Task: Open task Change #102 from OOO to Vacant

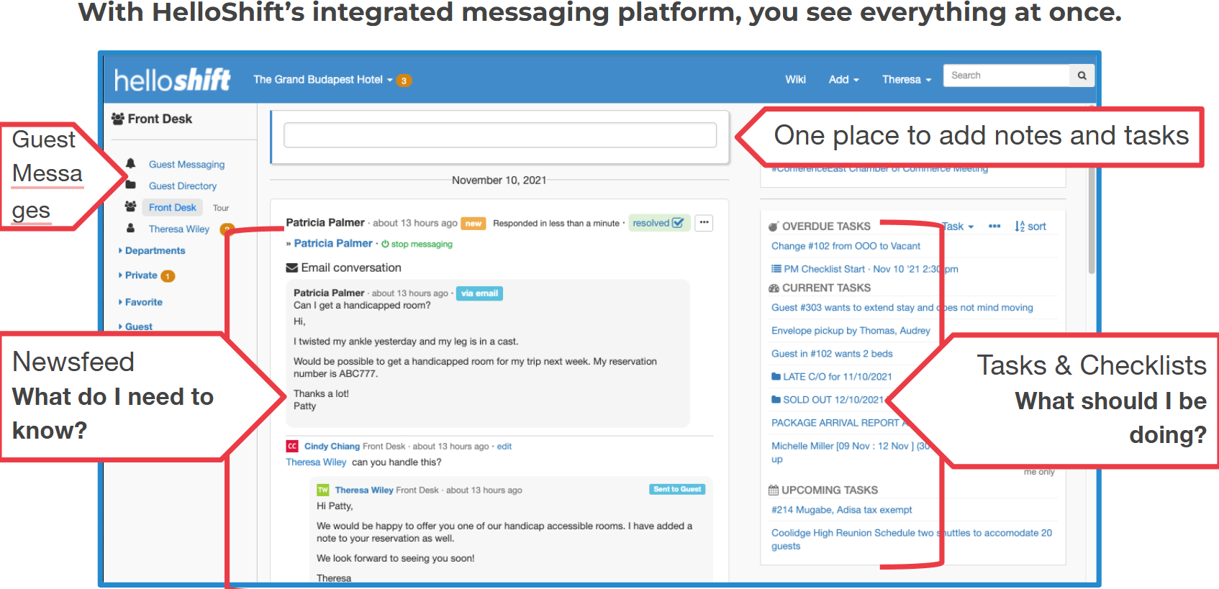Action: (x=846, y=246)
